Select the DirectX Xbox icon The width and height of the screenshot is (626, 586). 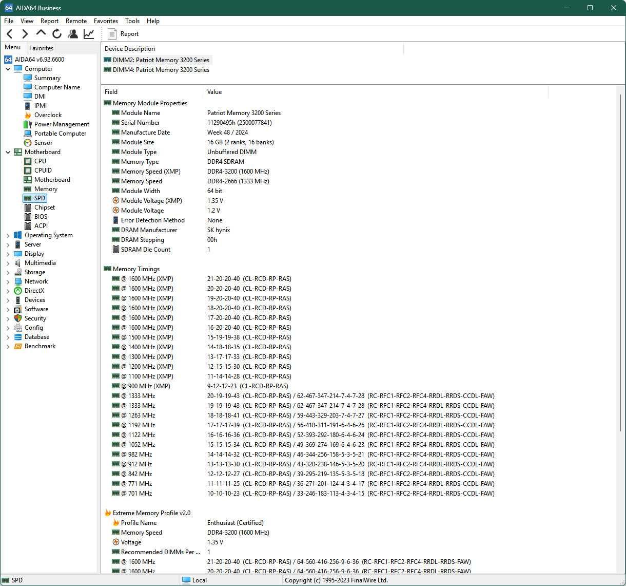18,291
